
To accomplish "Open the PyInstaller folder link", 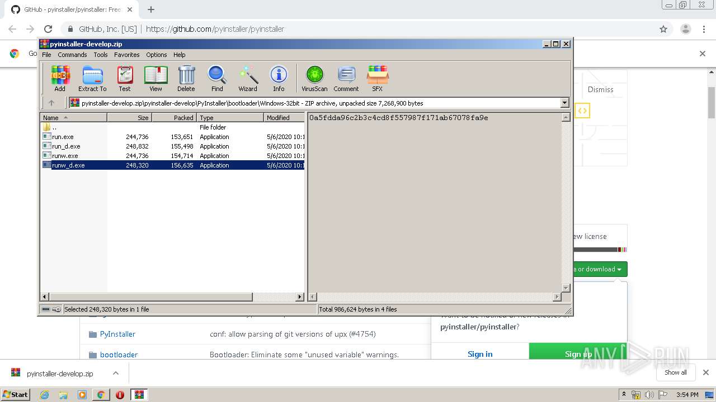I will point(117,334).
